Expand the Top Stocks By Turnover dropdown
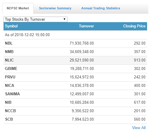150x132 pixels. tap(35, 19)
